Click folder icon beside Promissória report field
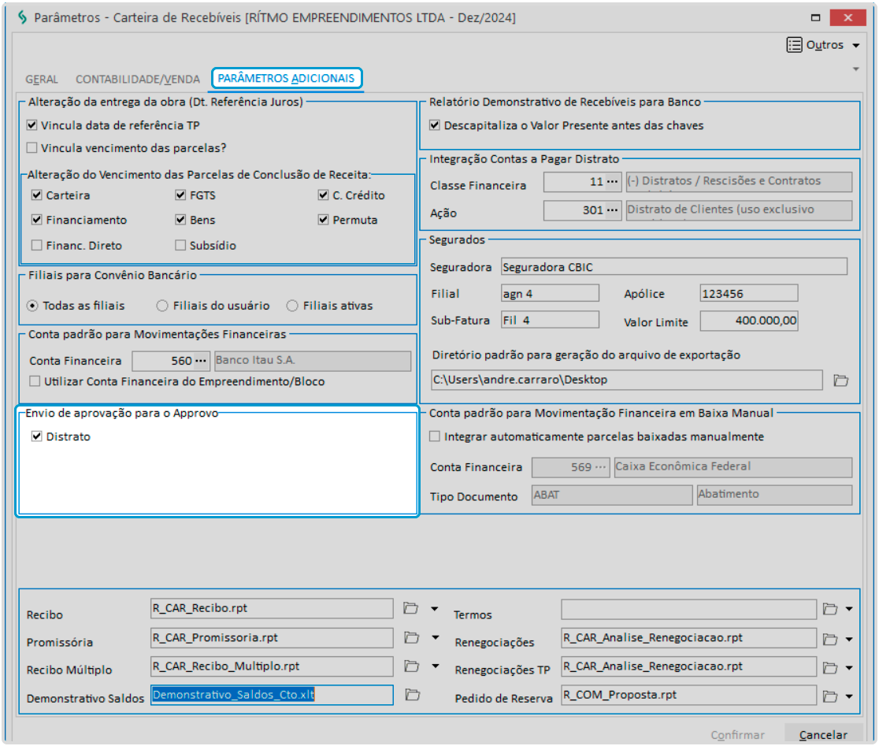The image size is (879, 746). [x=410, y=637]
